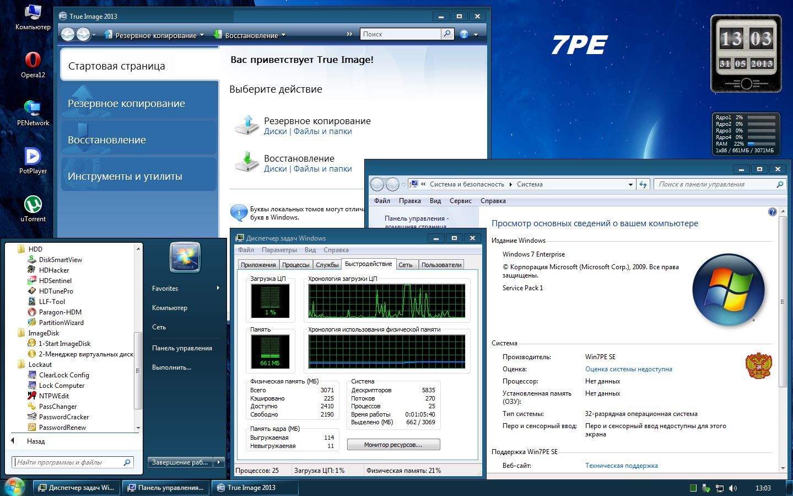Launch LLF-Tool from the start menu
This screenshot has width=793, height=496.
pos(52,301)
